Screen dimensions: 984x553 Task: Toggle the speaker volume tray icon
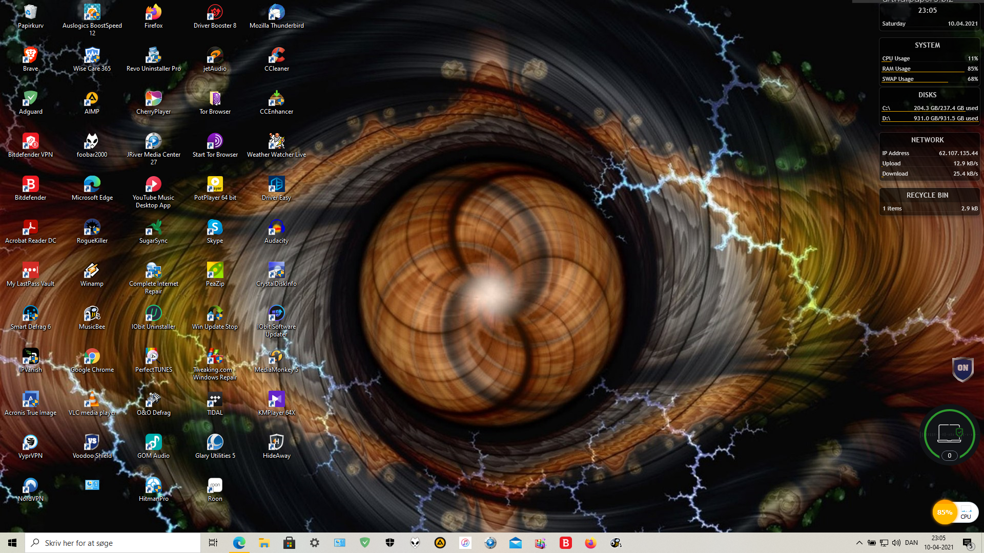pos(896,543)
